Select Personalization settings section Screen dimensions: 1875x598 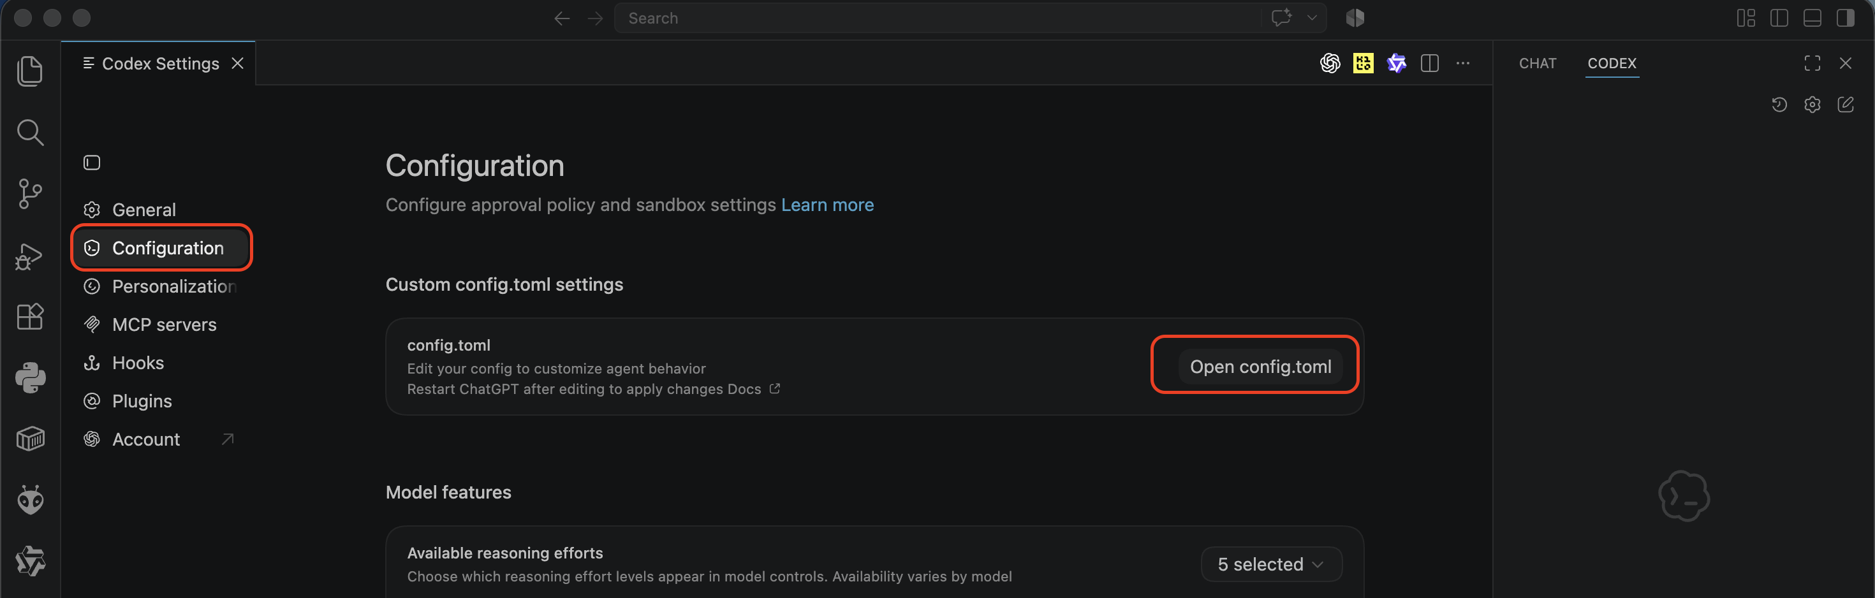[161, 287]
